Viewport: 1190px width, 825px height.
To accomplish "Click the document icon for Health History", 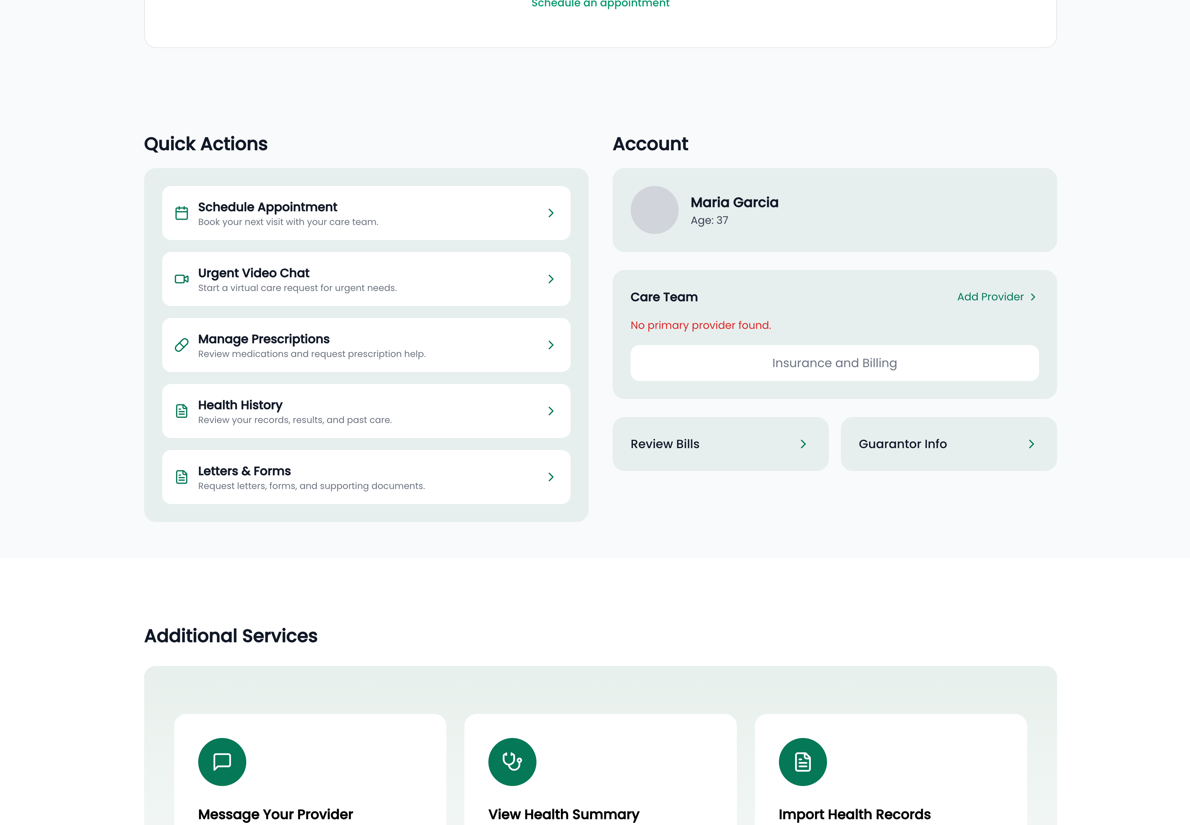I will tap(182, 411).
